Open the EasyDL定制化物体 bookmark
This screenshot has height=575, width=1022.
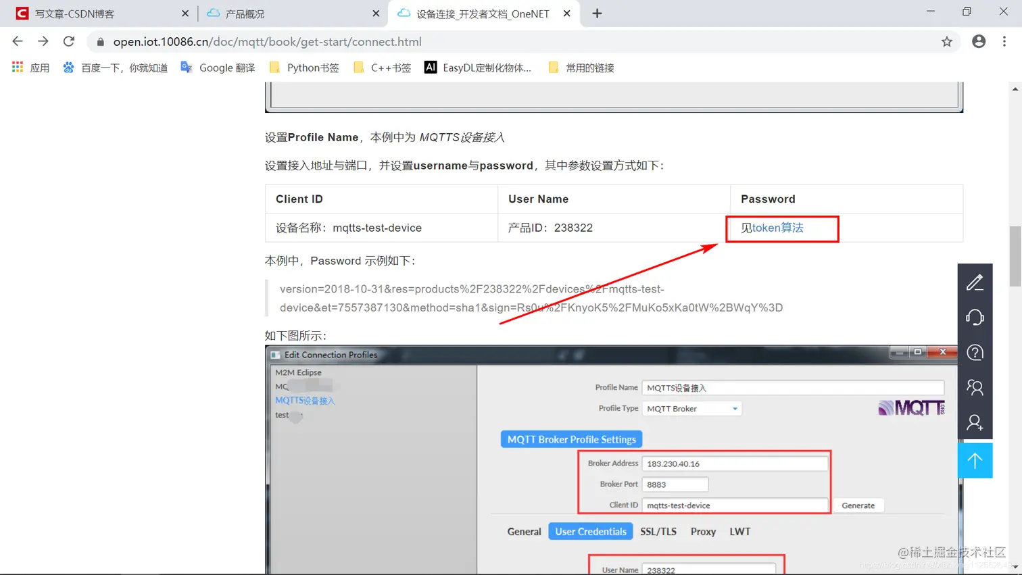click(478, 68)
